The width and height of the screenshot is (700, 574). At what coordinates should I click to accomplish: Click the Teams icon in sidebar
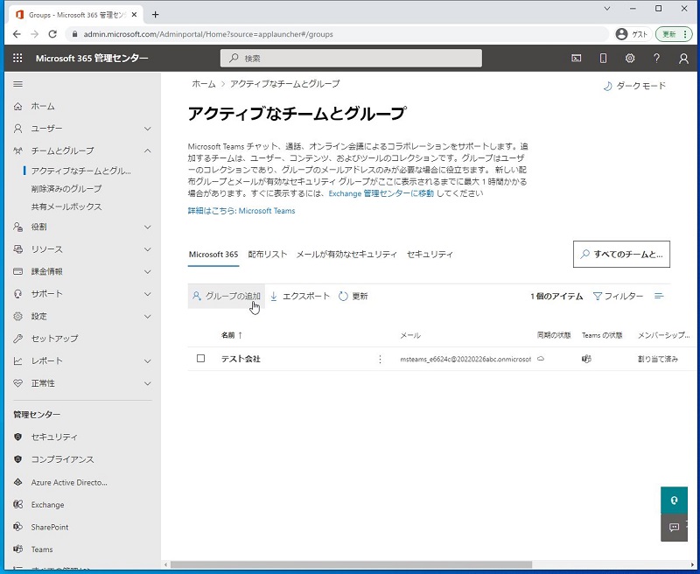tap(17, 549)
